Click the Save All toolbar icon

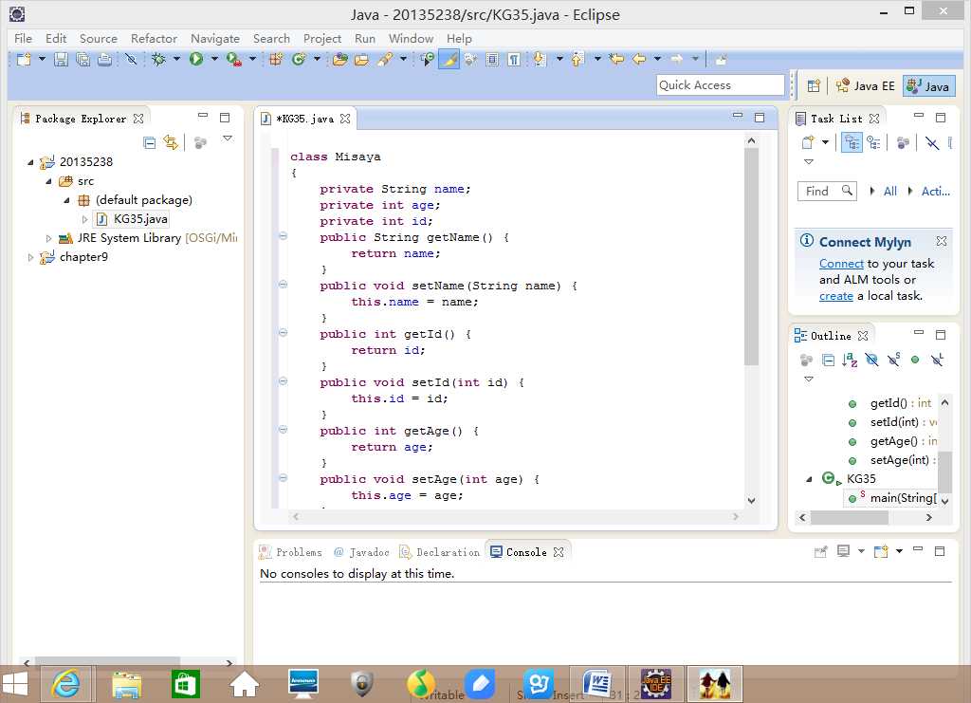82,60
